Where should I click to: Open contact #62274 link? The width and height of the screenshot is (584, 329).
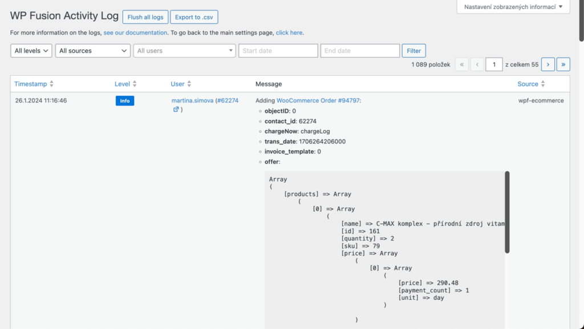coord(228,100)
